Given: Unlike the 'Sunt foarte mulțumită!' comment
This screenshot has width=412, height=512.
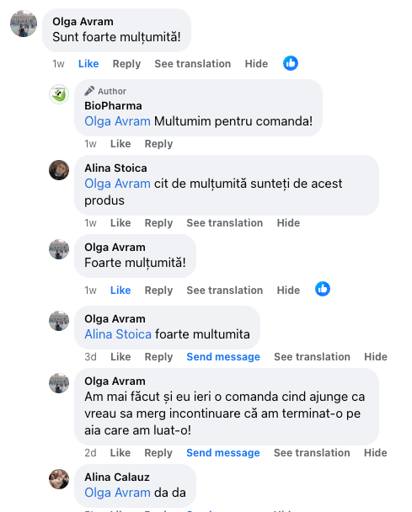Looking at the screenshot, I should coord(88,64).
